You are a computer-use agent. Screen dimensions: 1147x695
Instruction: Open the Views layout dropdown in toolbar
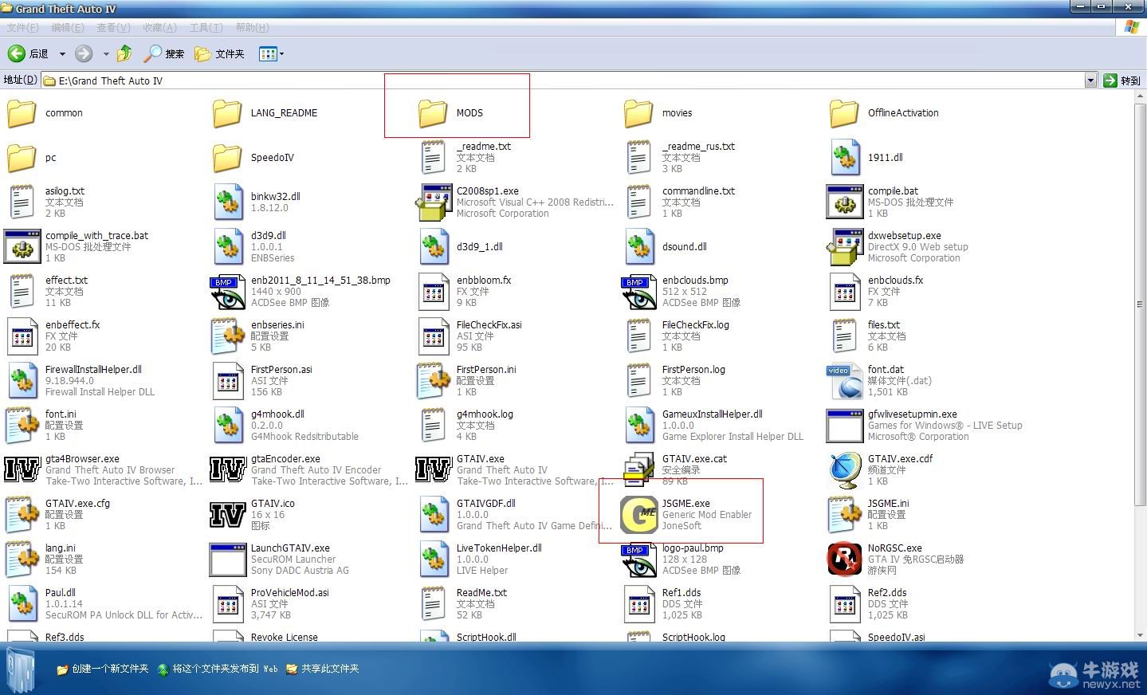pyautogui.click(x=272, y=53)
